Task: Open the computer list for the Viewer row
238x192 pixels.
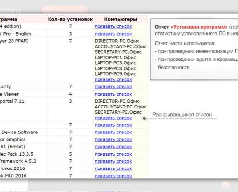Action: pyautogui.click(x=113, y=94)
